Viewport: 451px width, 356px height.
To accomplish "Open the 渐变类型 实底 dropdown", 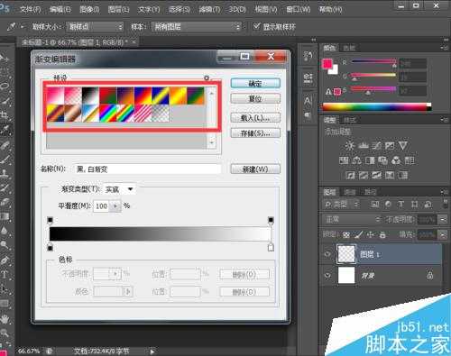I will [119, 189].
